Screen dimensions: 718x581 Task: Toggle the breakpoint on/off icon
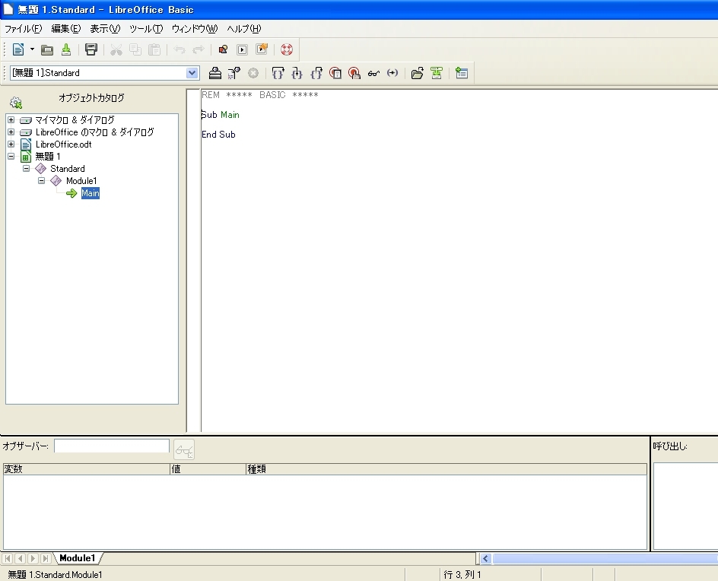335,73
